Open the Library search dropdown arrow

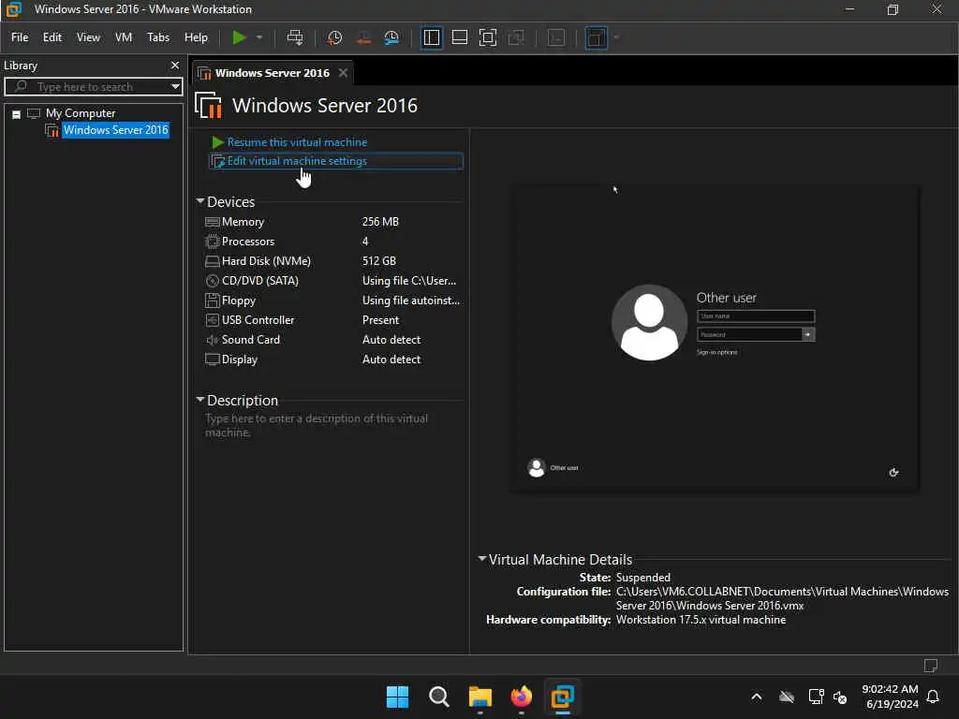(x=175, y=86)
